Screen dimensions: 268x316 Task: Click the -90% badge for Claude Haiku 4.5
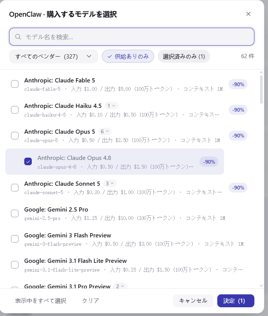(x=238, y=110)
